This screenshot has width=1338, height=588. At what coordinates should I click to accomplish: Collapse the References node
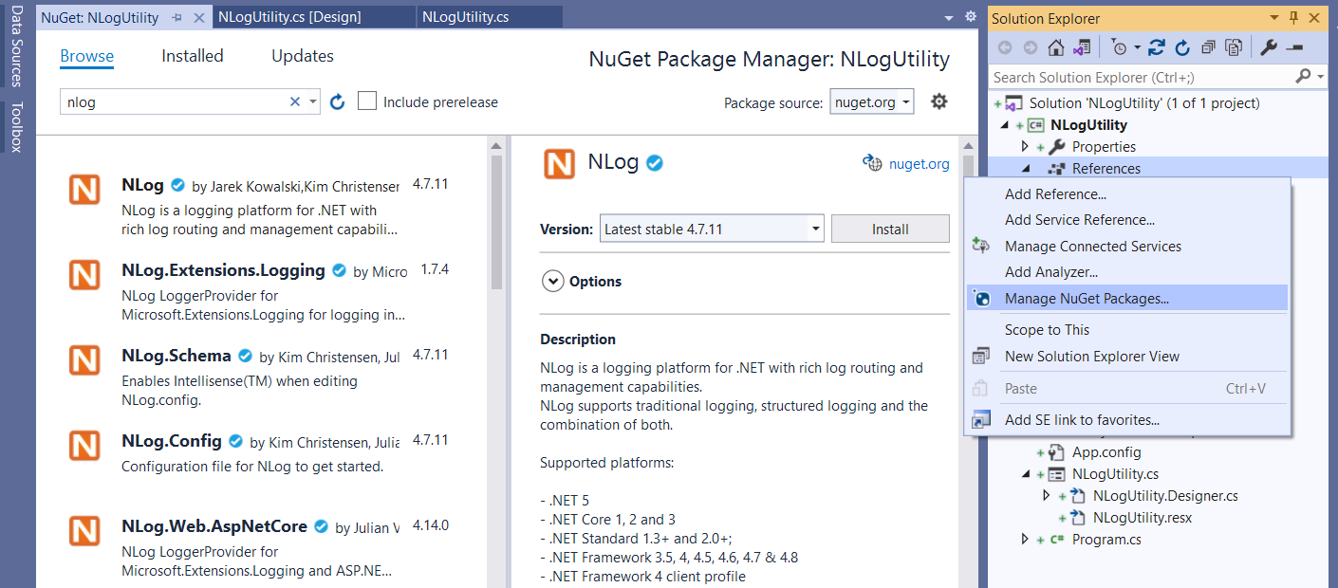[1025, 168]
